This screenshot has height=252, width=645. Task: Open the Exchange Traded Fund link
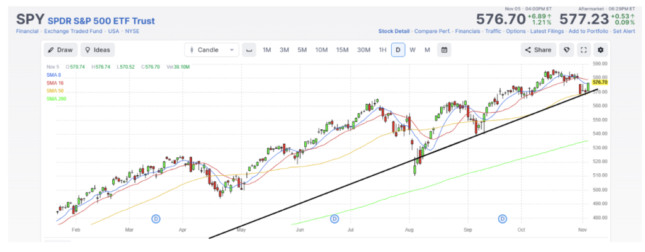(74, 31)
